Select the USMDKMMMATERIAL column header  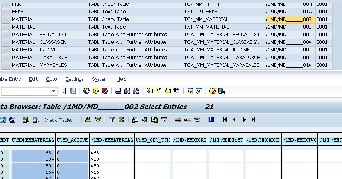coord(33,140)
